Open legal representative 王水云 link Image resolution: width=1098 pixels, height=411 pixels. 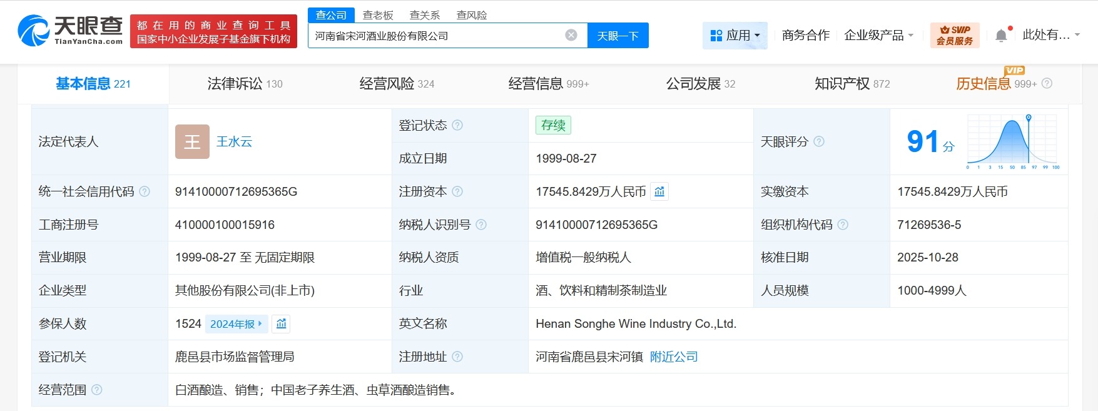point(234,142)
